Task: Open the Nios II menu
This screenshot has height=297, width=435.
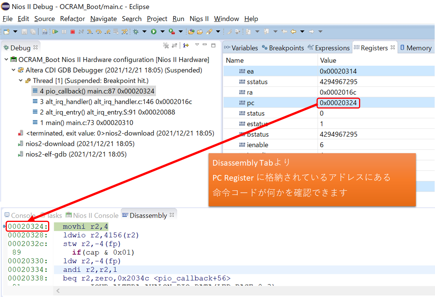Action: click(x=199, y=19)
